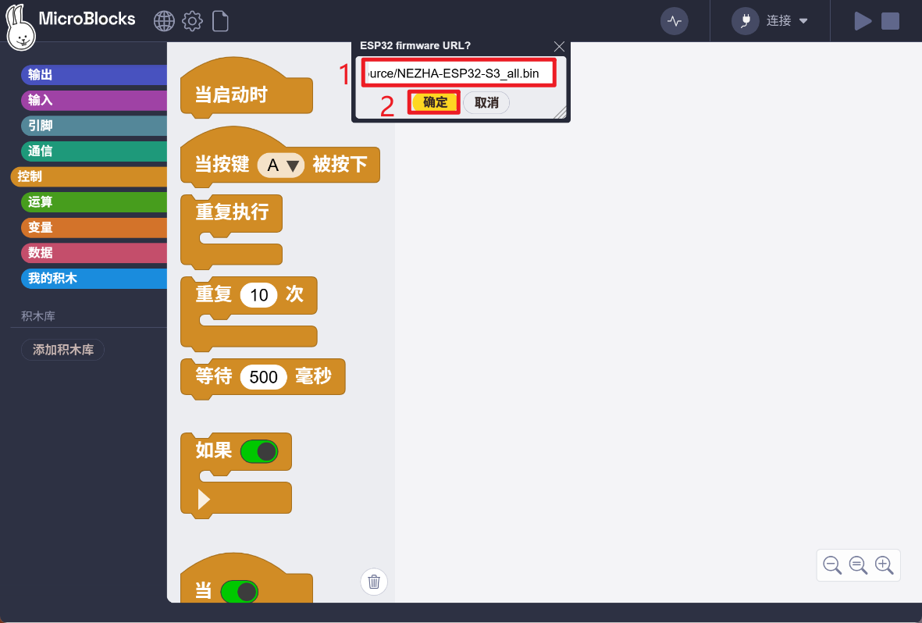Viewport: 922px width, 623px height.
Task: Start all scripts with play button
Action: click(862, 21)
